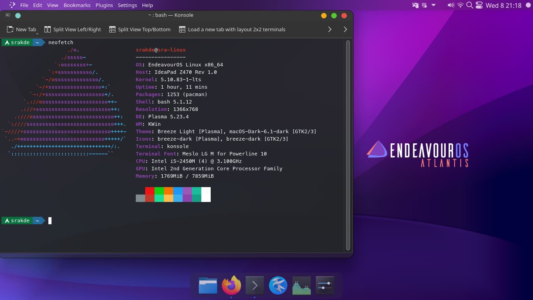Screen dimensions: 533x300
Task: Click the Memory: 1769MiB / 7859MiB line
Action: 175,176
